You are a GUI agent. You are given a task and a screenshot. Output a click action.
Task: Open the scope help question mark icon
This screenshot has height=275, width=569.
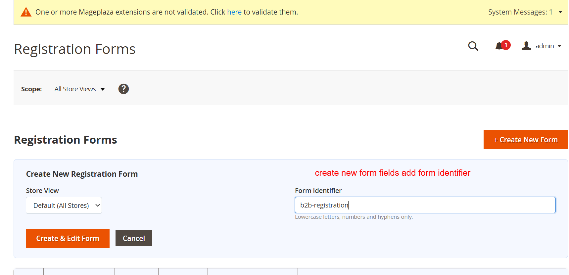point(123,89)
